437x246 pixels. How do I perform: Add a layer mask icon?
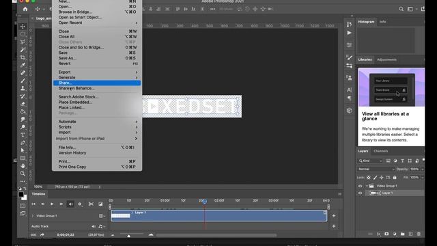386,234
